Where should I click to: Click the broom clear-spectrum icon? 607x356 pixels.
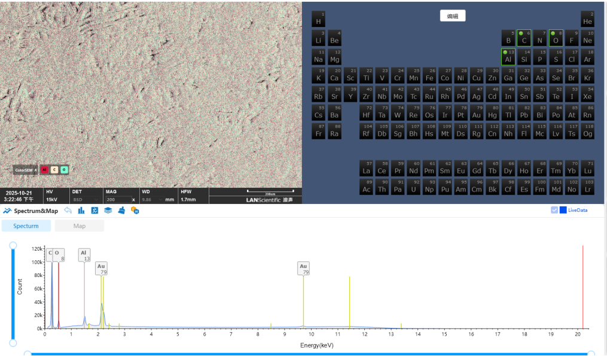tap(122, 210)
